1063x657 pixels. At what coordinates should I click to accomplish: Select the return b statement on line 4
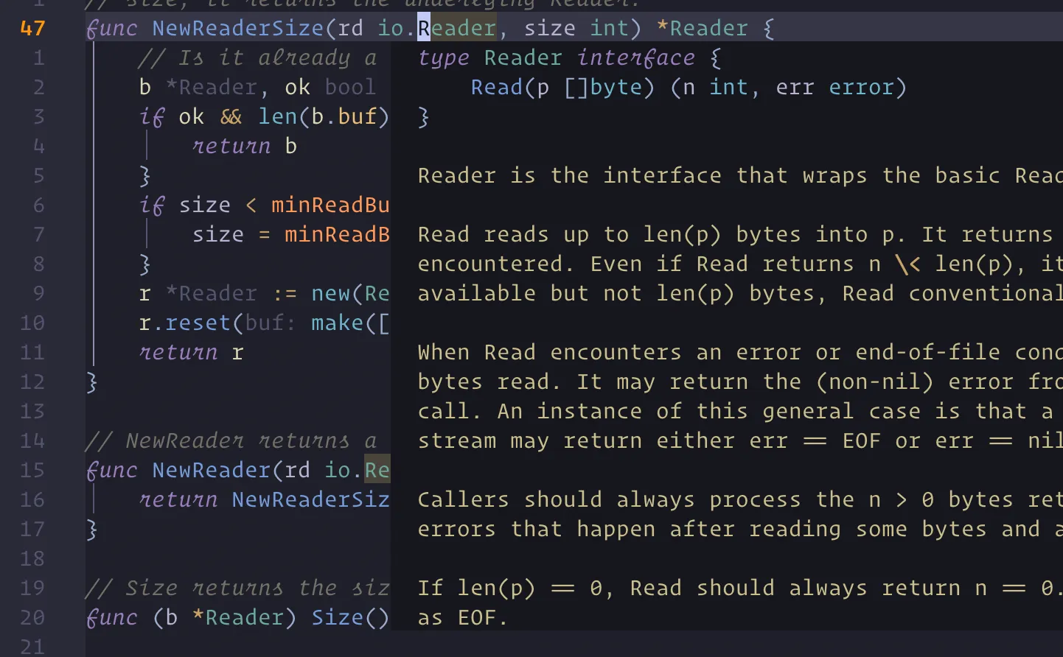point(232,146)
